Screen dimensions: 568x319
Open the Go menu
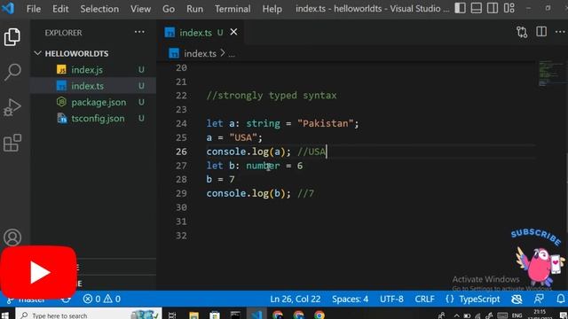(x=169, y=9)
